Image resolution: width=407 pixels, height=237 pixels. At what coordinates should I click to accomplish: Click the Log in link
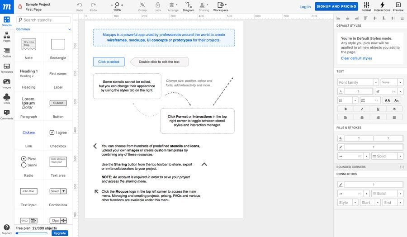[305, 7]
